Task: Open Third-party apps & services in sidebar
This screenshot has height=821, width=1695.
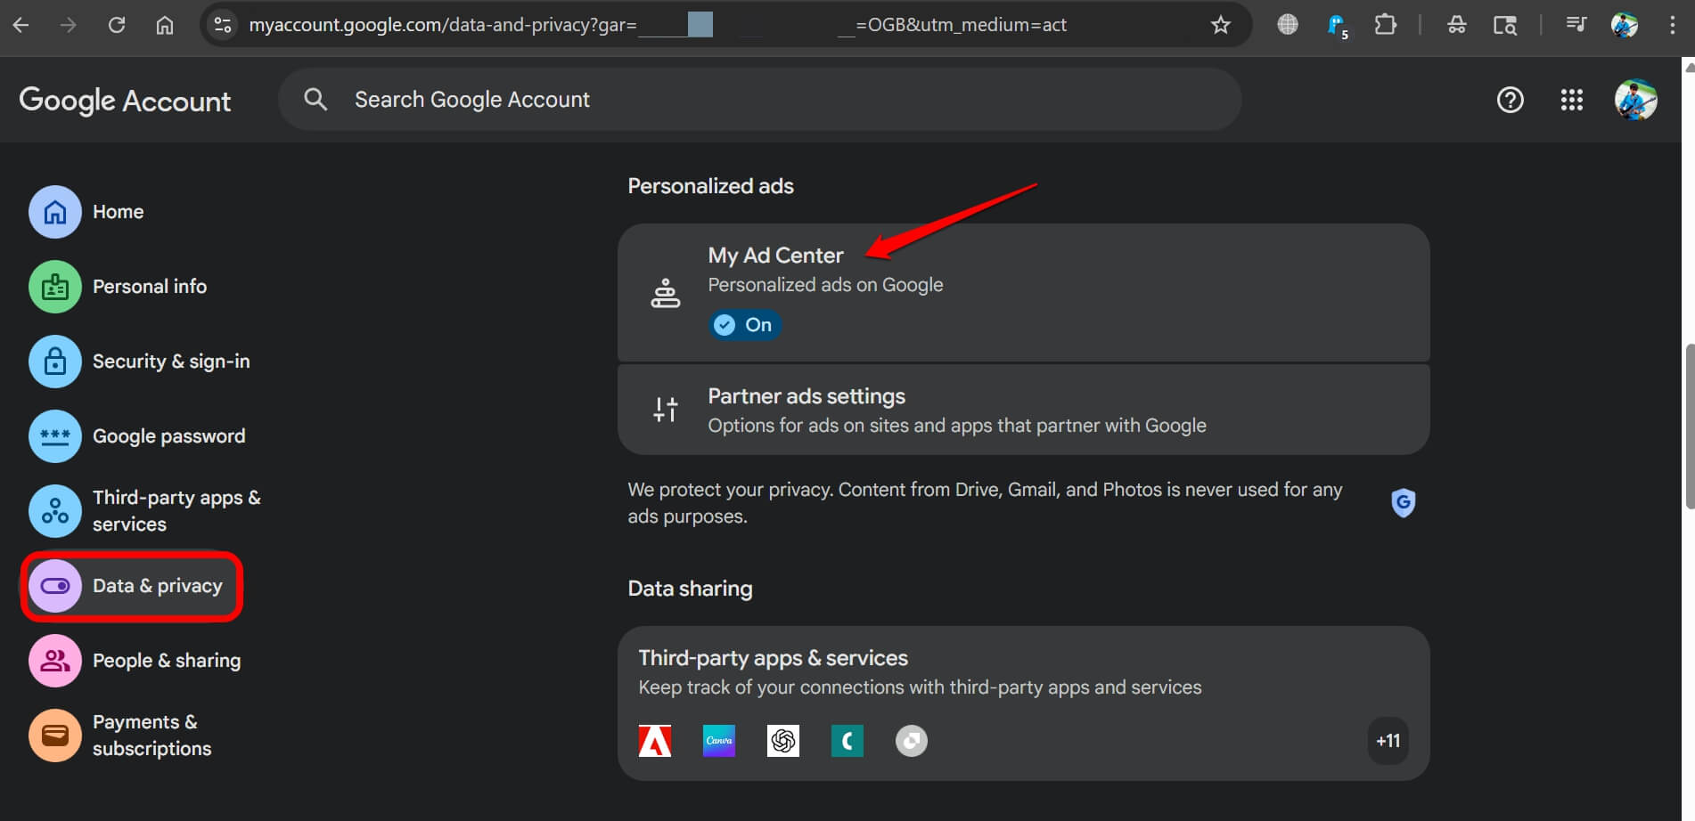Action: click(x=145, y=511)
